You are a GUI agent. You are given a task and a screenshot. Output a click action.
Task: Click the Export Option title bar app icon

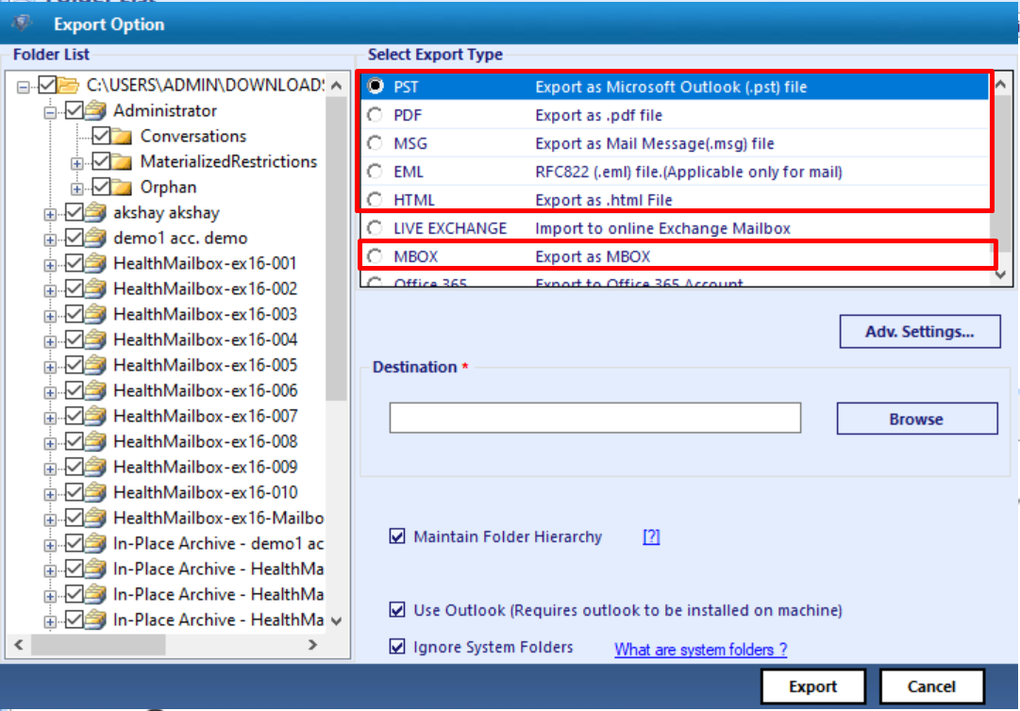coord(22,25)
